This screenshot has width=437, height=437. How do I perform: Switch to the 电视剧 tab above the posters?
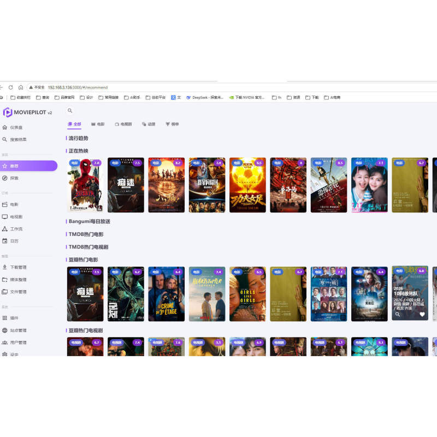point(123,124)
